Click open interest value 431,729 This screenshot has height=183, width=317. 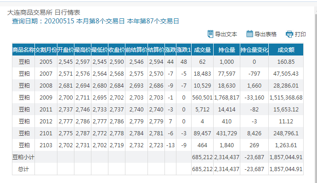226,133
